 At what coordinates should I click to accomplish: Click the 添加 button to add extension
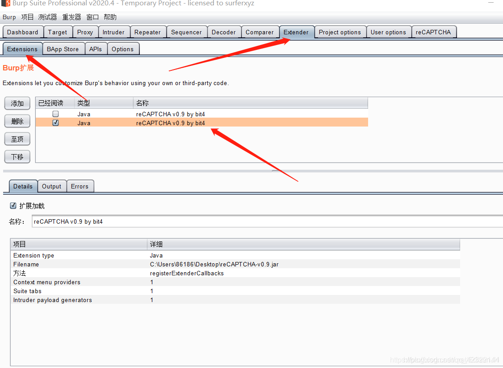click(x=17, y=103)
